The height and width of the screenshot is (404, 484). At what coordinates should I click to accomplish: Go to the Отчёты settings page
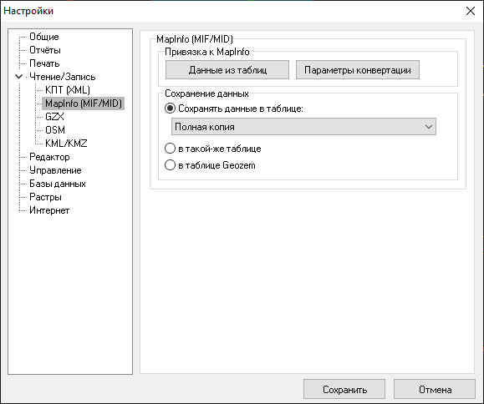coord(45,50)
